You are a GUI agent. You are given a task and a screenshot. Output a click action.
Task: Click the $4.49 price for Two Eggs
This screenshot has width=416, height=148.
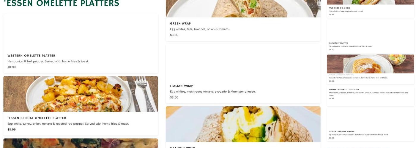click(x=332, y=15)
